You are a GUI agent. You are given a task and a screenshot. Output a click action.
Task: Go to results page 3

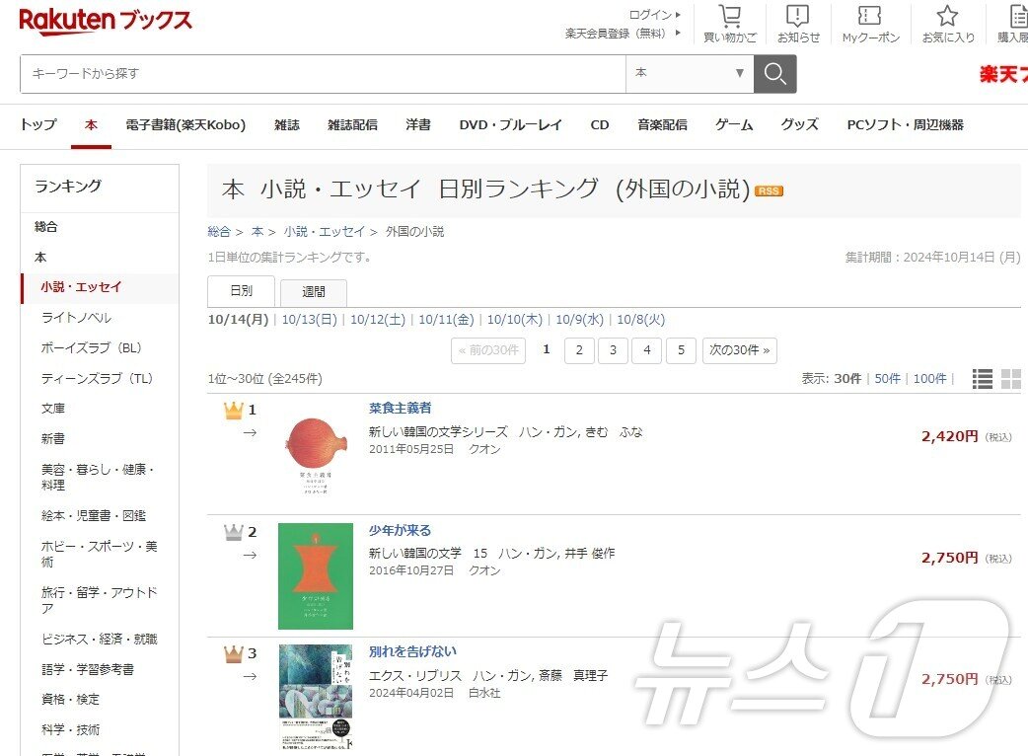613,350
